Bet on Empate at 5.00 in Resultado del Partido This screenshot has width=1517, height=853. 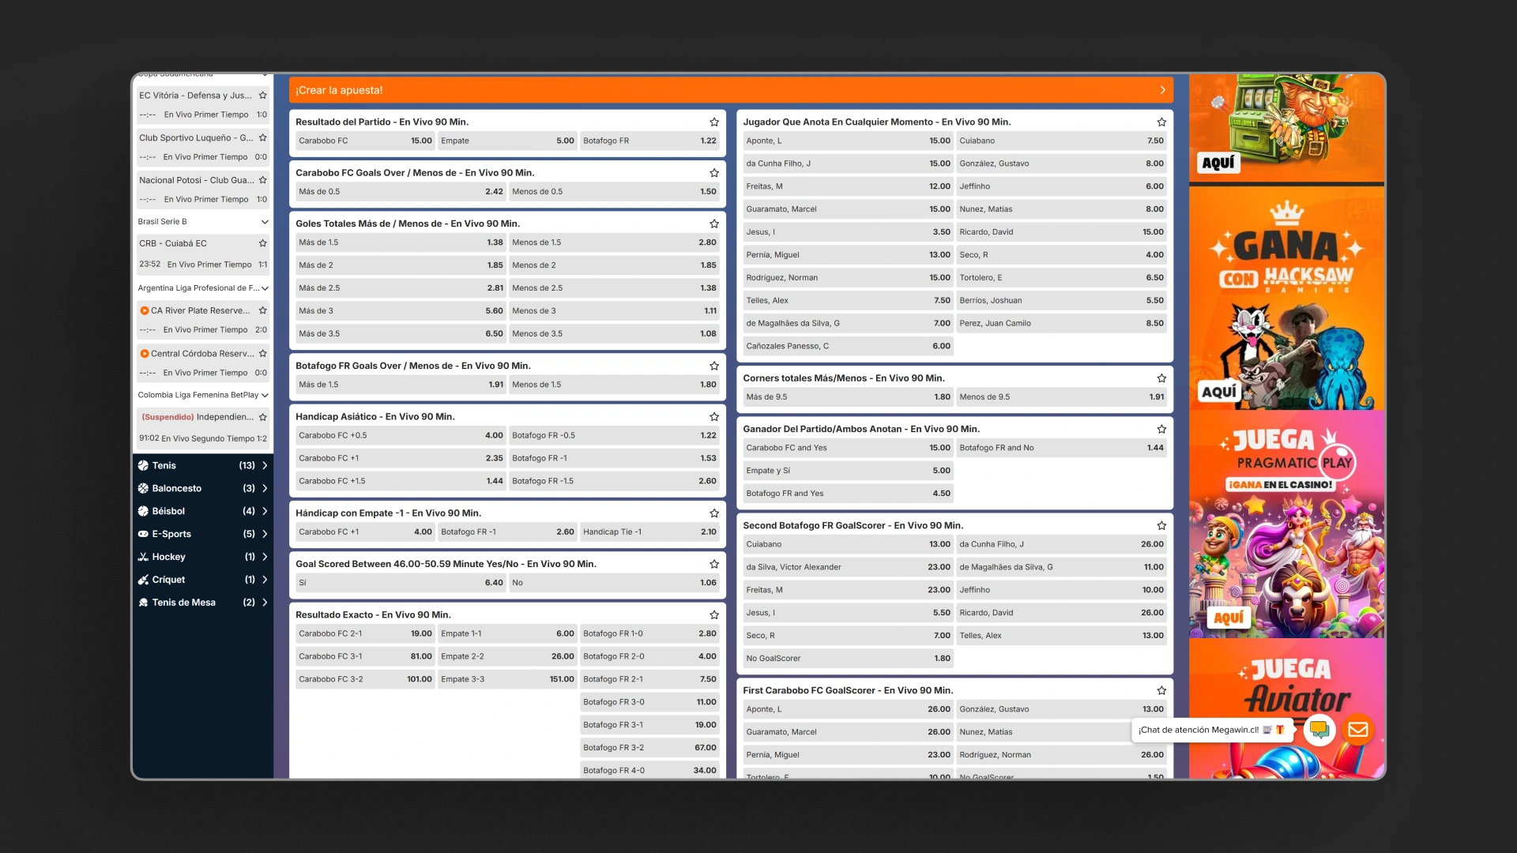point(507,141)
